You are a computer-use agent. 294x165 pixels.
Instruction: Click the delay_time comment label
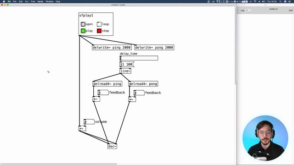[x=129, y=54]
